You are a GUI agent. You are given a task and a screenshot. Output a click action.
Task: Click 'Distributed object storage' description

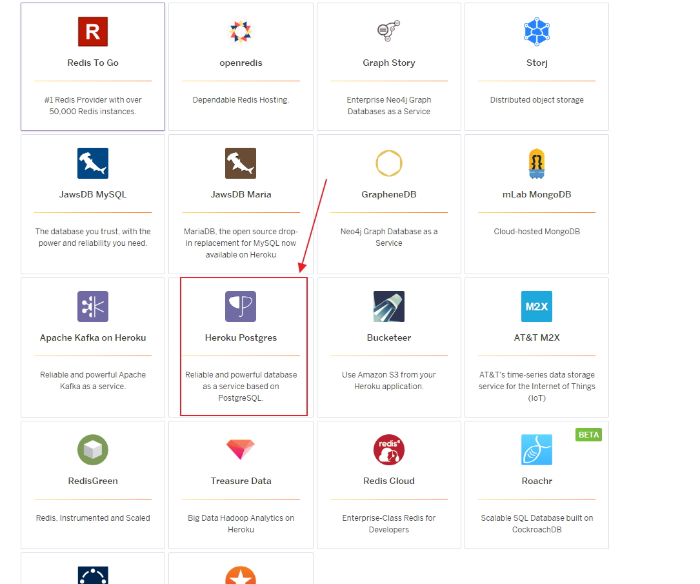537,100
